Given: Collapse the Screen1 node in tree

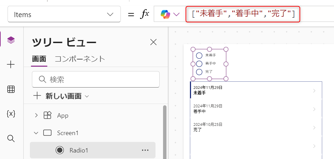Looking at the screenshot, I should click(36, 133).
